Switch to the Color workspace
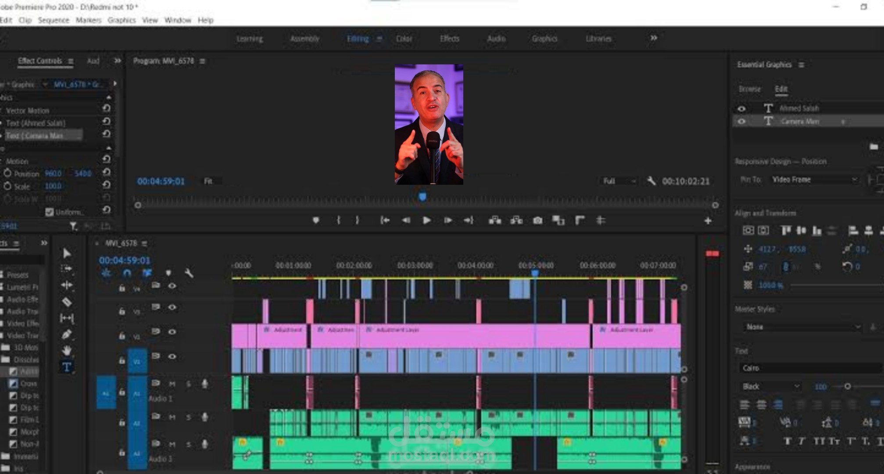The image size is (884, 474). point(404,39)
